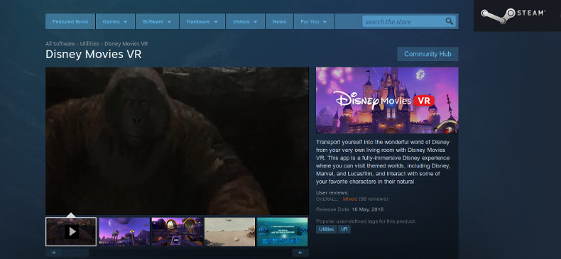The height and width of the screenshot is (259, 561).
Task: Click the thumbnail strip scrollbar handle
Action: 75,253
